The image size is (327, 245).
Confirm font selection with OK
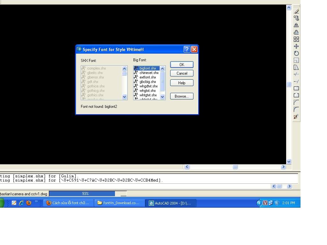pos(182,64)
